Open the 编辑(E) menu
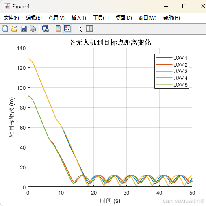This screenshot has height=206, width=206. (x=34, y=18)
